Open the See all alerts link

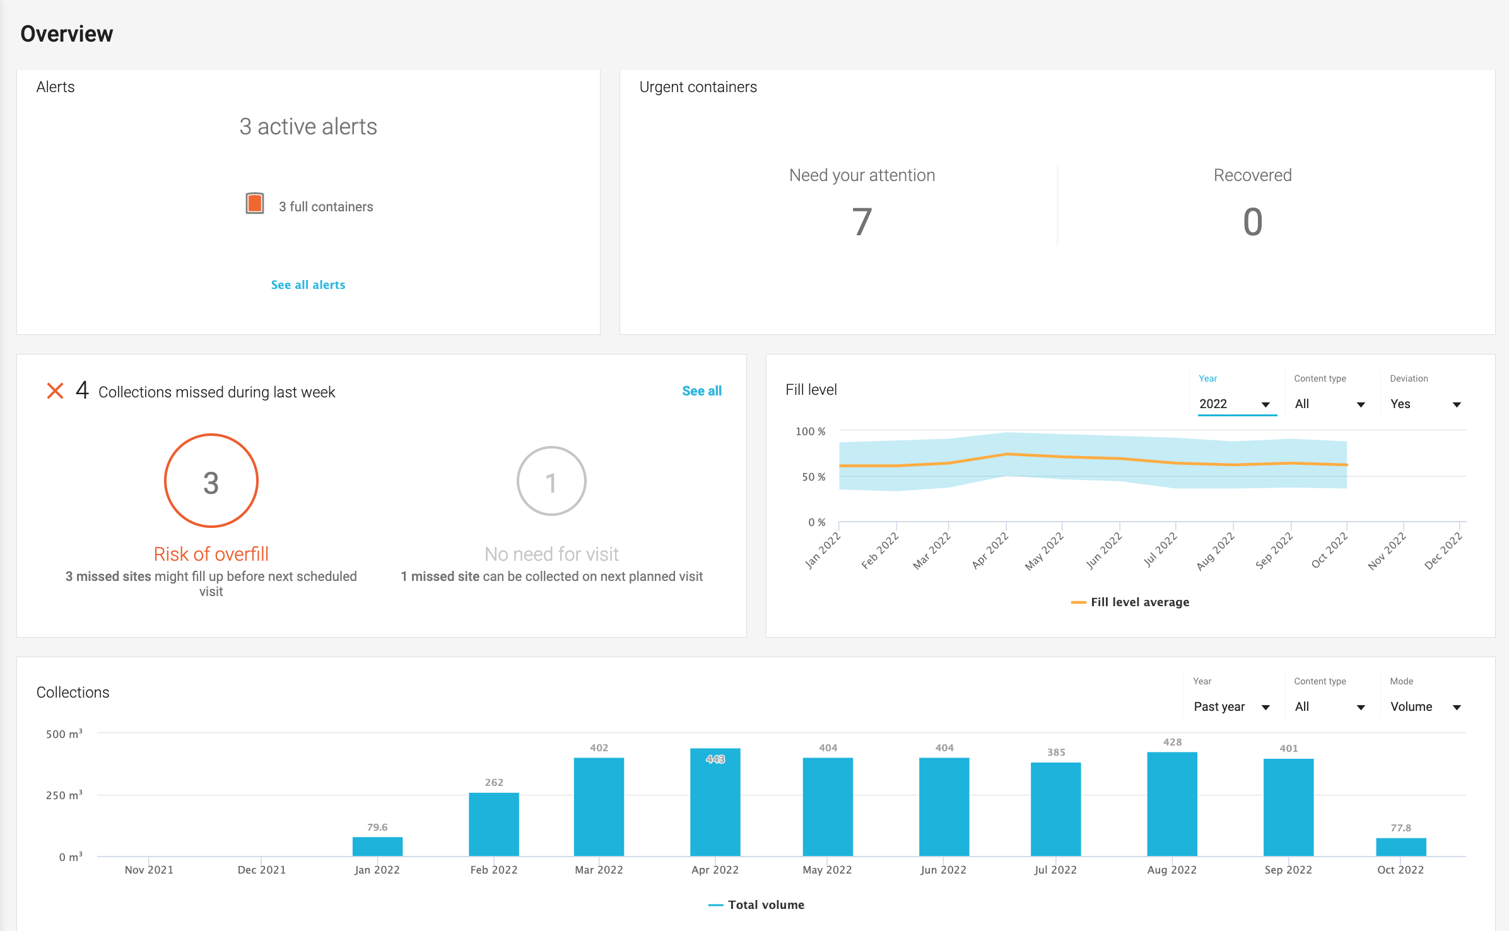pyautogui.click(x=308, y=285)
